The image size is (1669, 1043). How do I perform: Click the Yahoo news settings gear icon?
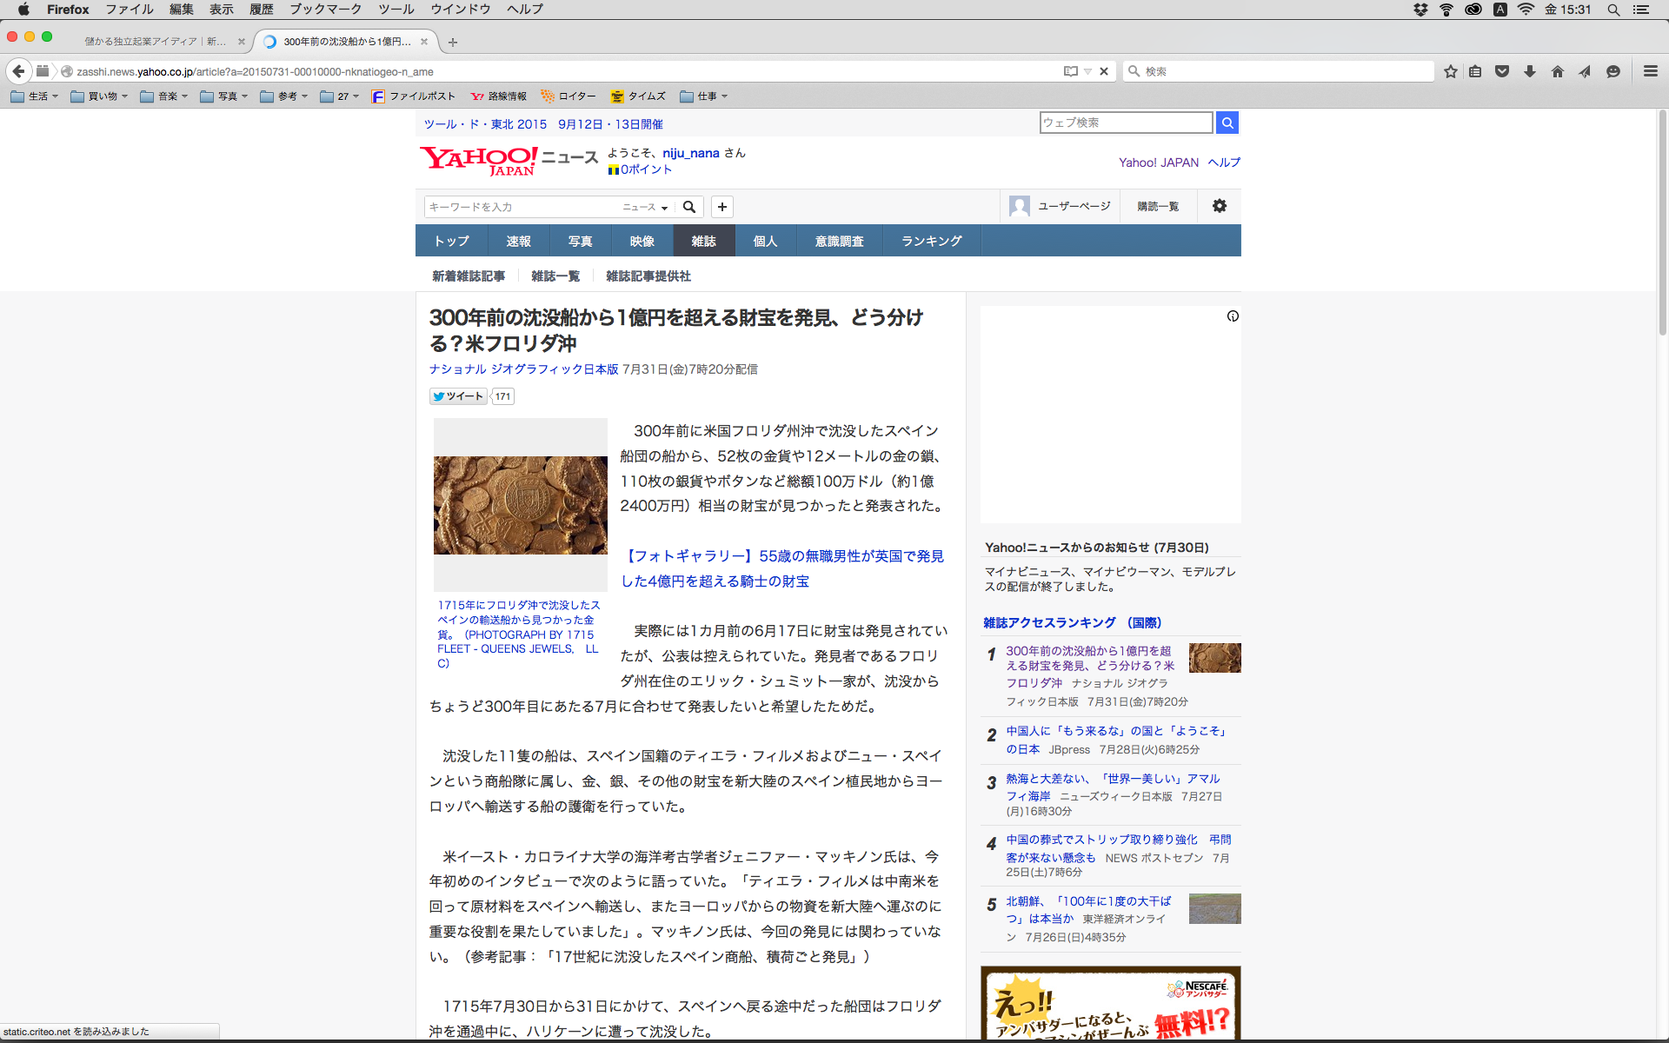[1220, 206]
